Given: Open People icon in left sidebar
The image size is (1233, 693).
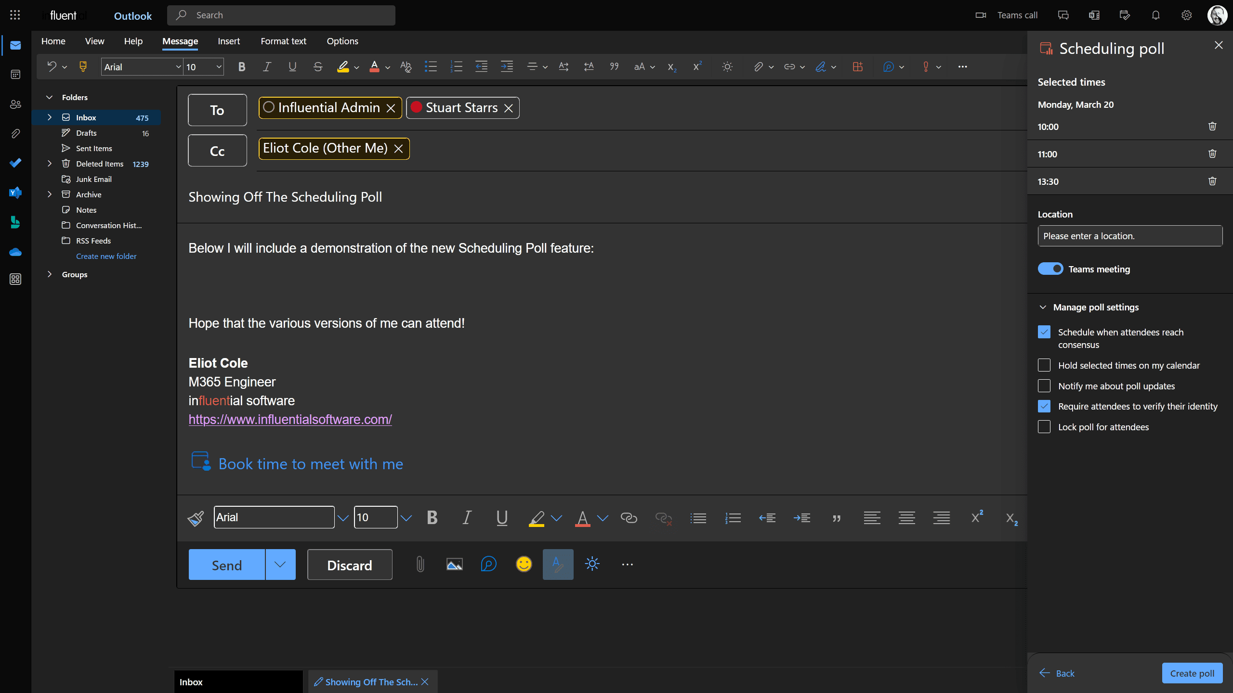Looking at the screenshot, I should (x=15, y=104).
